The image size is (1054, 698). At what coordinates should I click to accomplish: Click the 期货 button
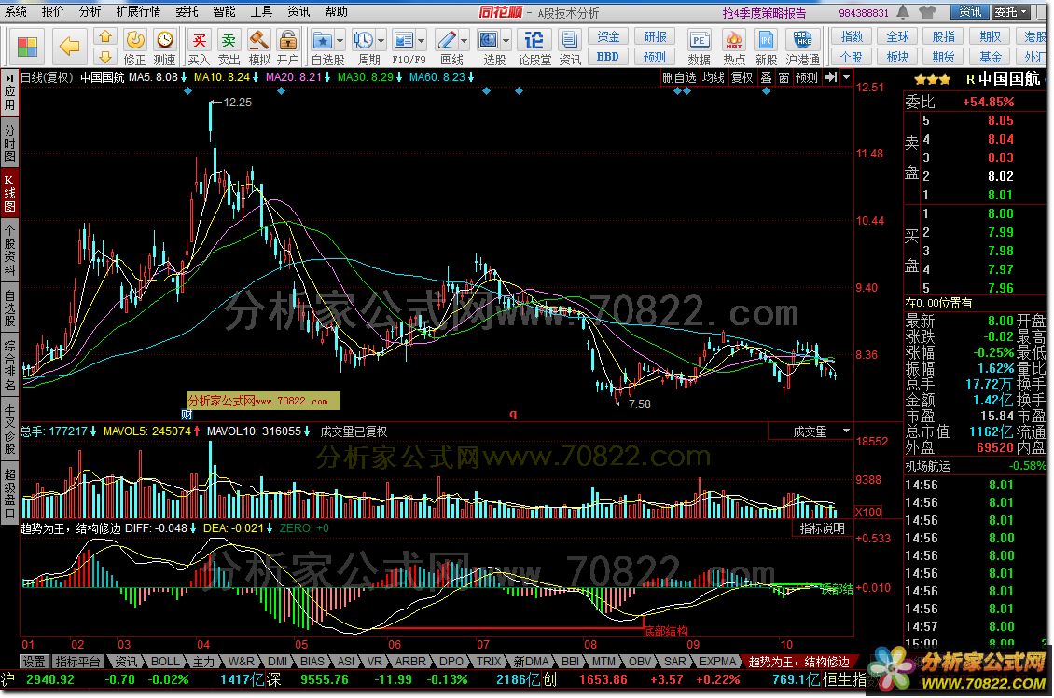tap(943, 57)
